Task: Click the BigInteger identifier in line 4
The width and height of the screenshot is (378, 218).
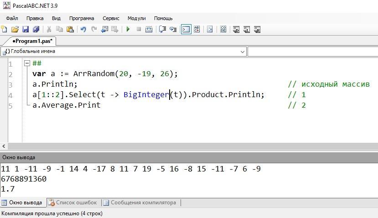Action: [146, 95]
